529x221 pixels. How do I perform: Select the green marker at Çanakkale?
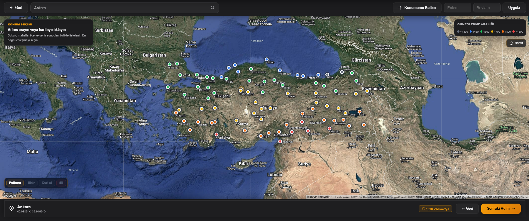click(168, 87)
